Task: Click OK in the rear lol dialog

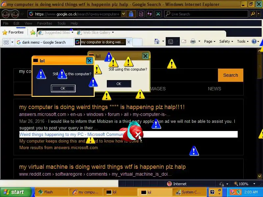Action: point(119,84)
